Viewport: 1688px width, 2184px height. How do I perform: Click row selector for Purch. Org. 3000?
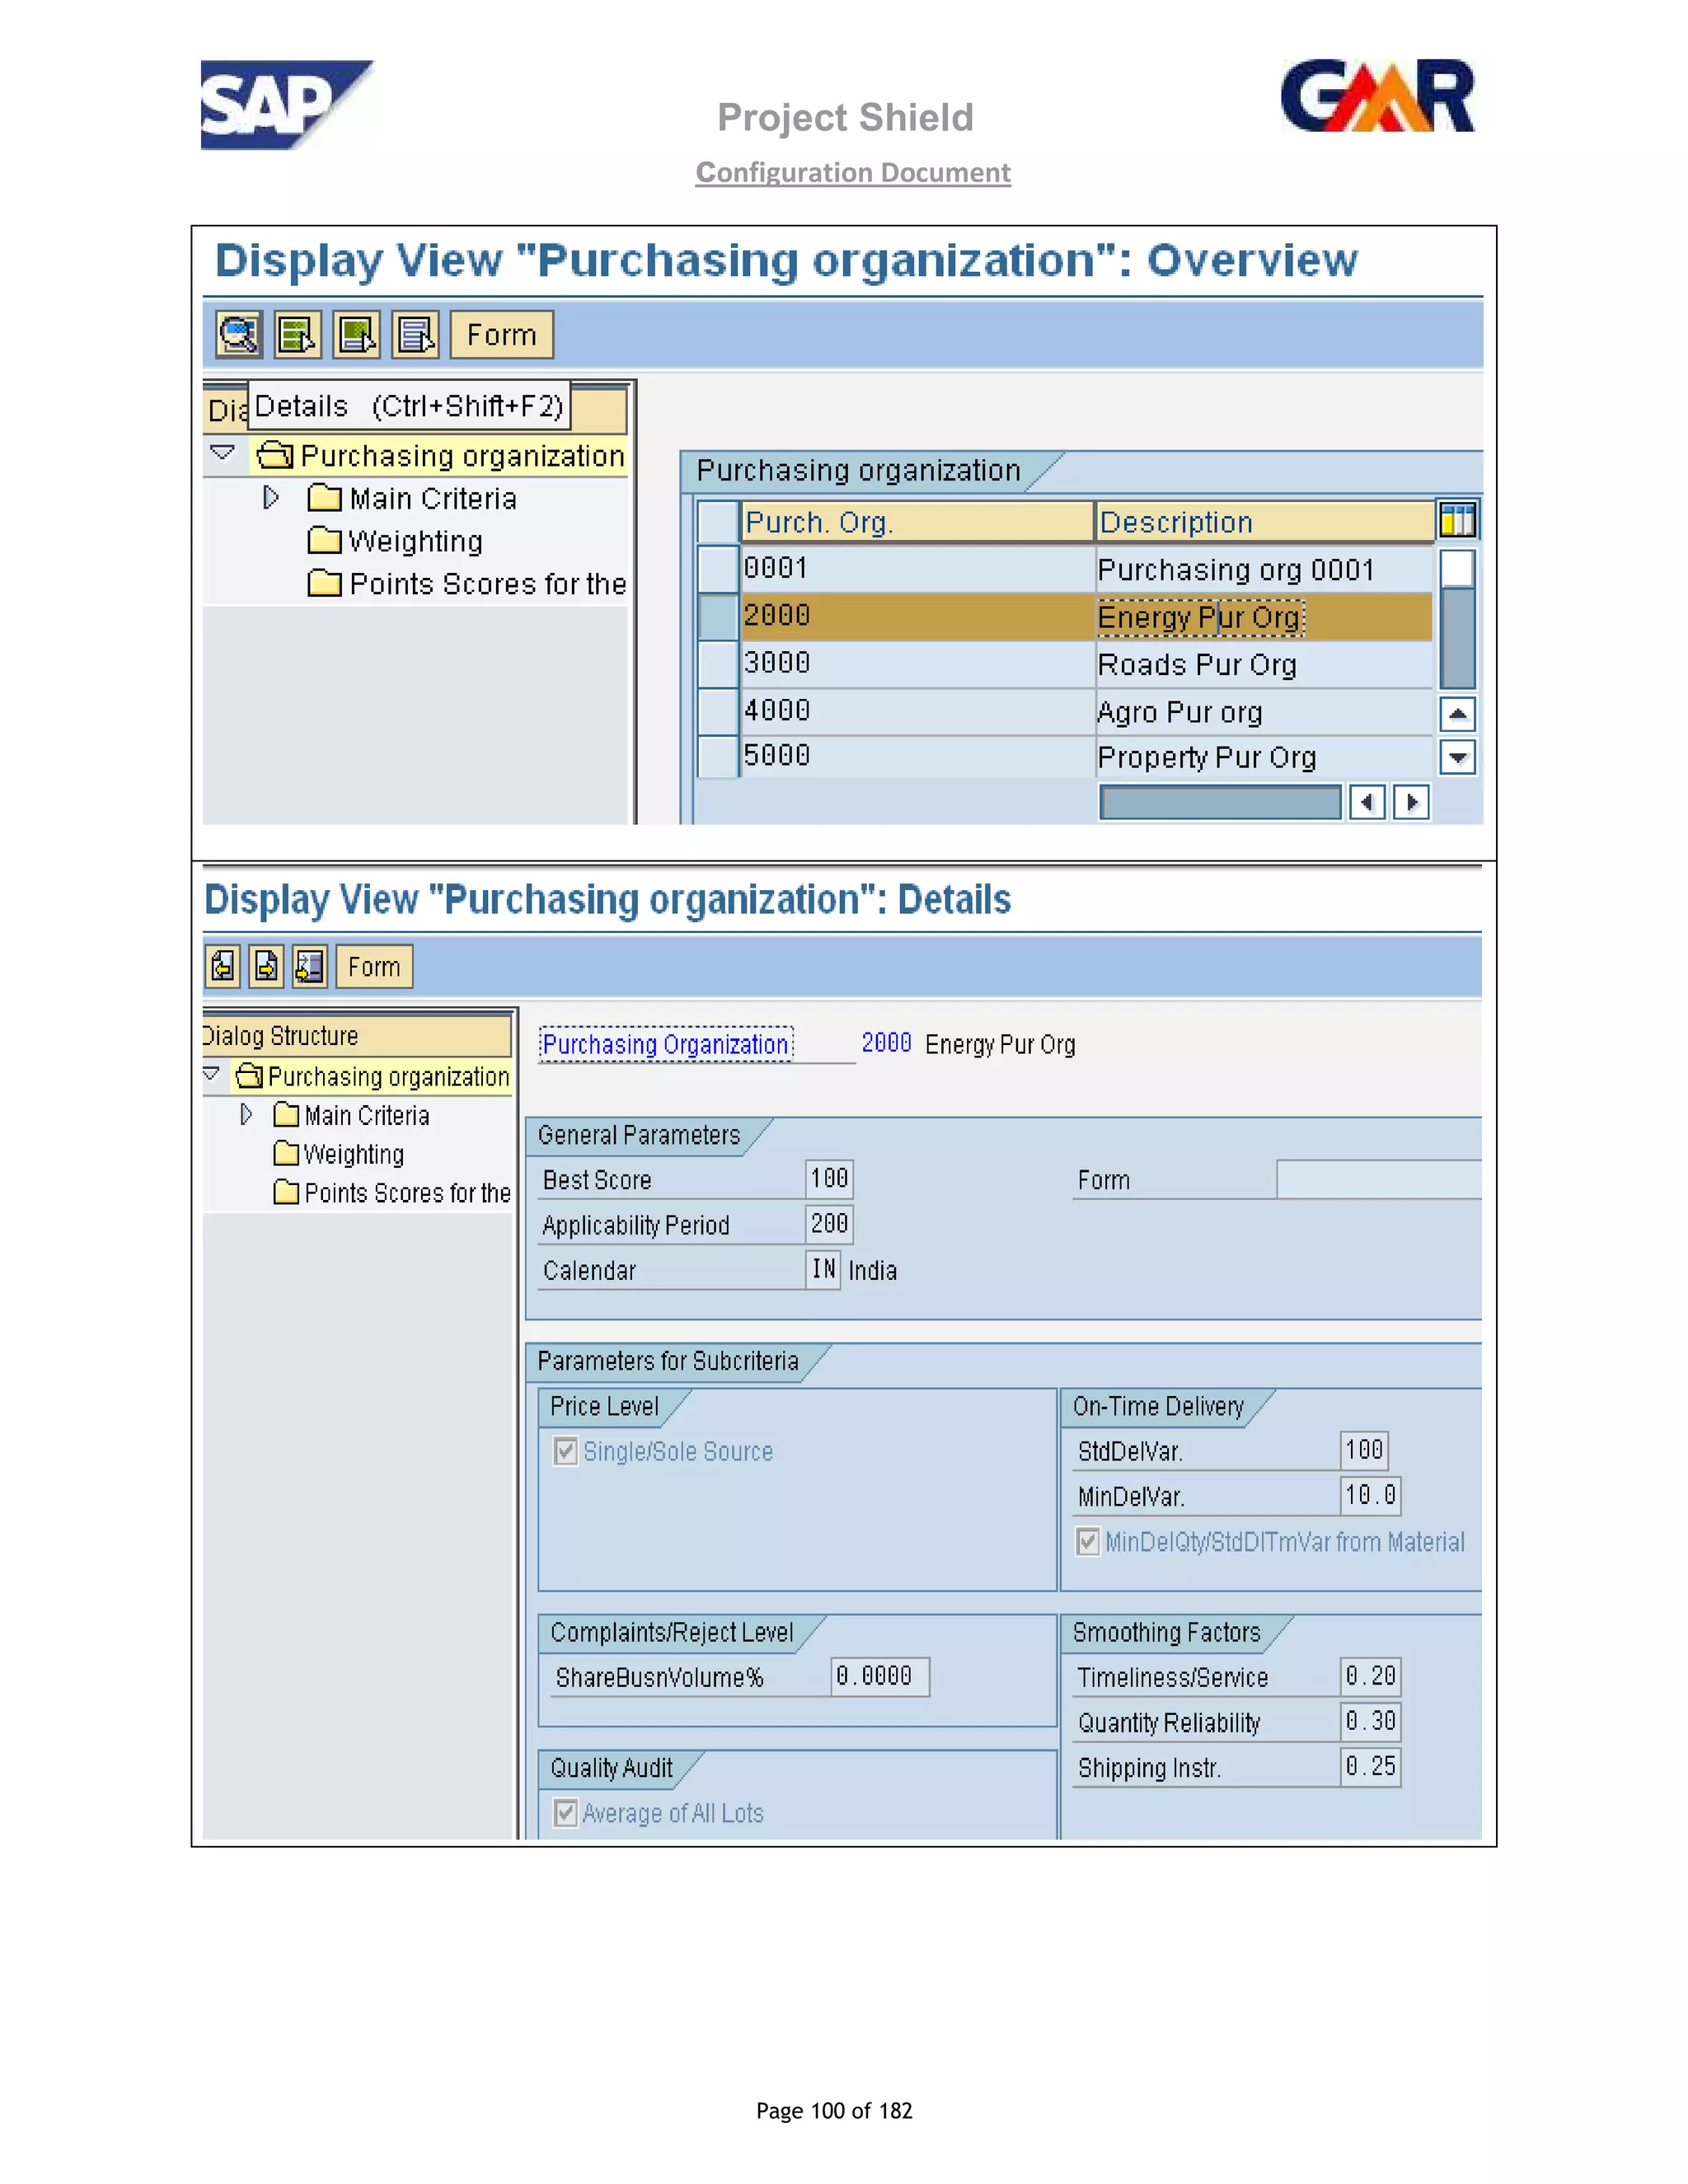click(x=717, y=663)
